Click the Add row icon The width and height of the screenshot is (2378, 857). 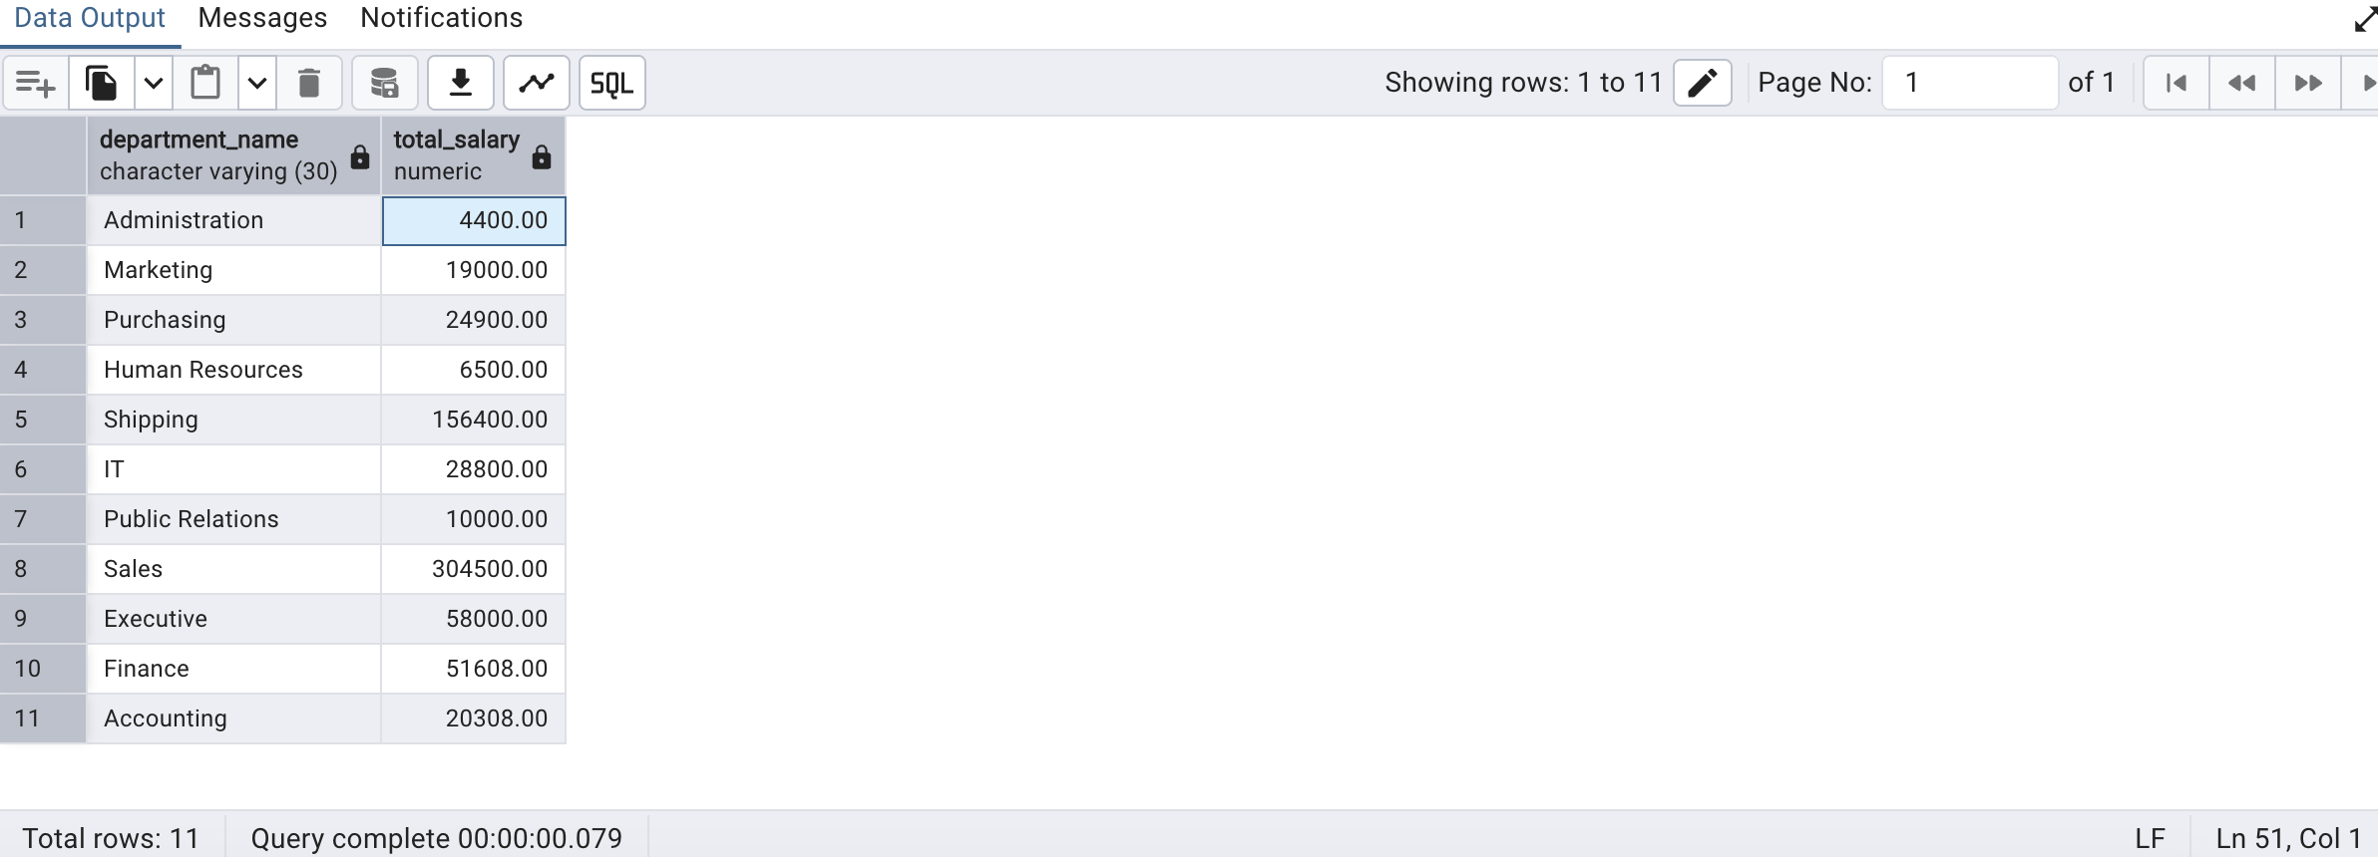(36, 83)
